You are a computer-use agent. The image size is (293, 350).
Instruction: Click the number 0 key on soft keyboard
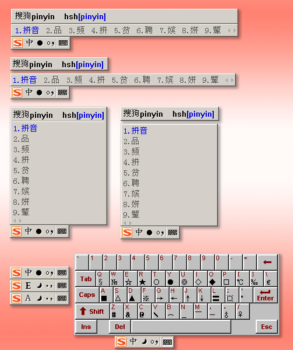[x=221, y=262]
